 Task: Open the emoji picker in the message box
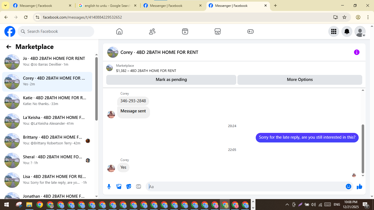click(349, 186)
